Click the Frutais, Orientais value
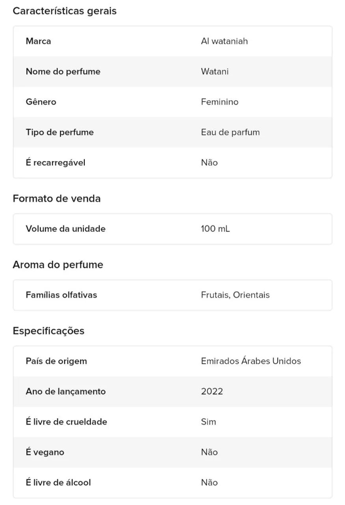This screenshot has width=345, height=505. [x=235, y=295]
